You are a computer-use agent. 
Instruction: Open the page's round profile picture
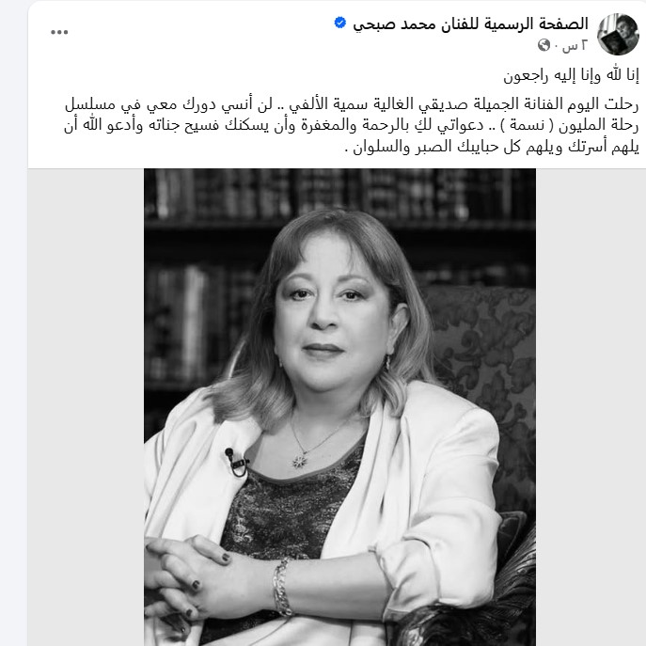(x=618, y=34)
